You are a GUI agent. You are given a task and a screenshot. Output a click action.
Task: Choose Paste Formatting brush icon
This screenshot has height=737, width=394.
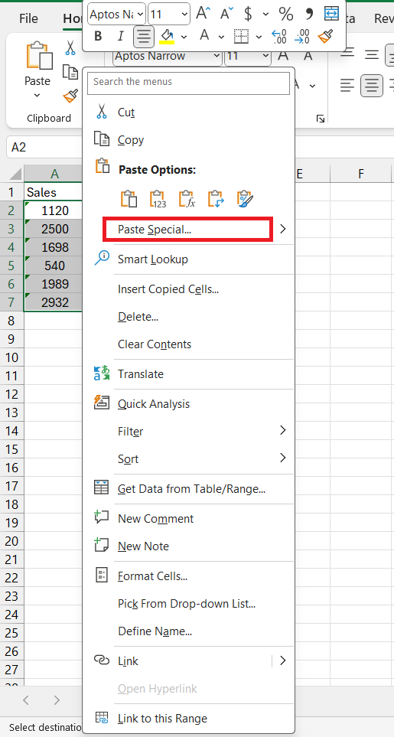(245, 198)
